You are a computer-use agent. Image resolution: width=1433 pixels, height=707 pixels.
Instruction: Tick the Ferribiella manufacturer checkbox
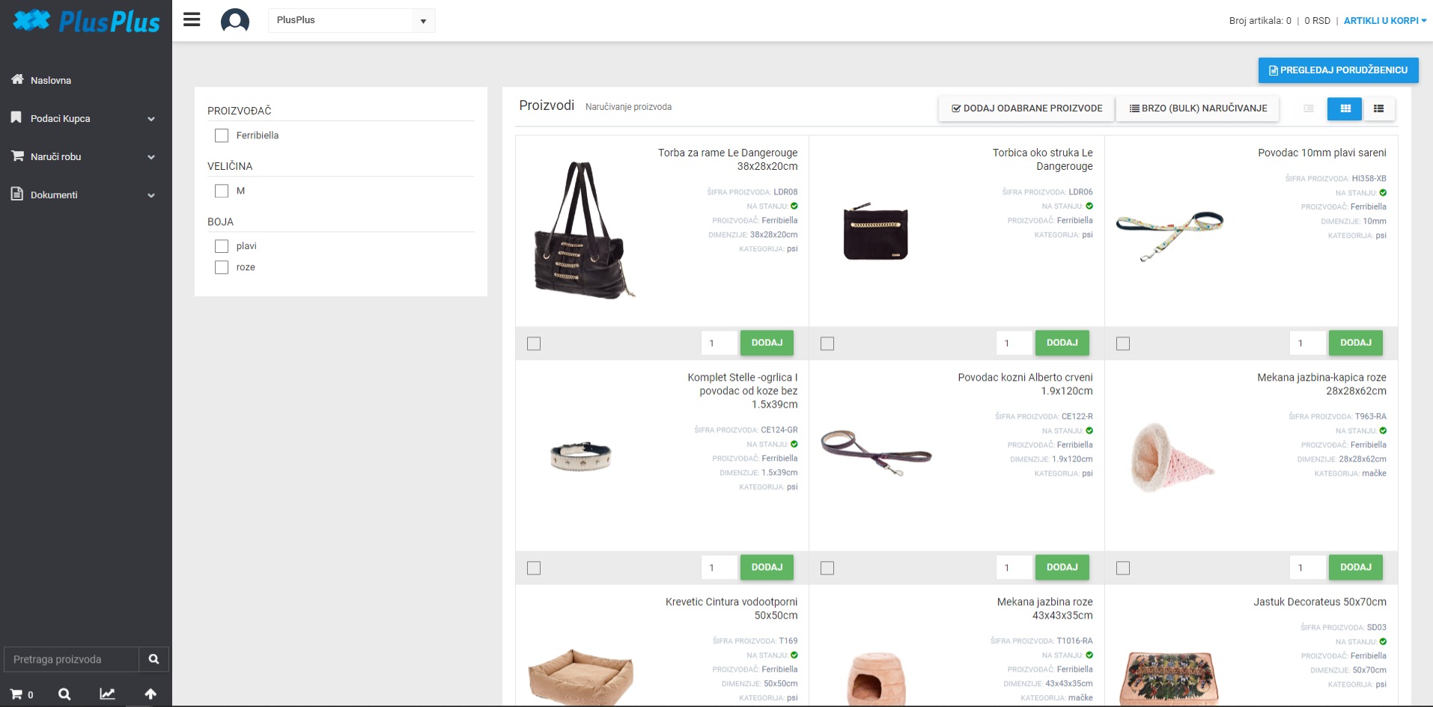tap(222, 135)
